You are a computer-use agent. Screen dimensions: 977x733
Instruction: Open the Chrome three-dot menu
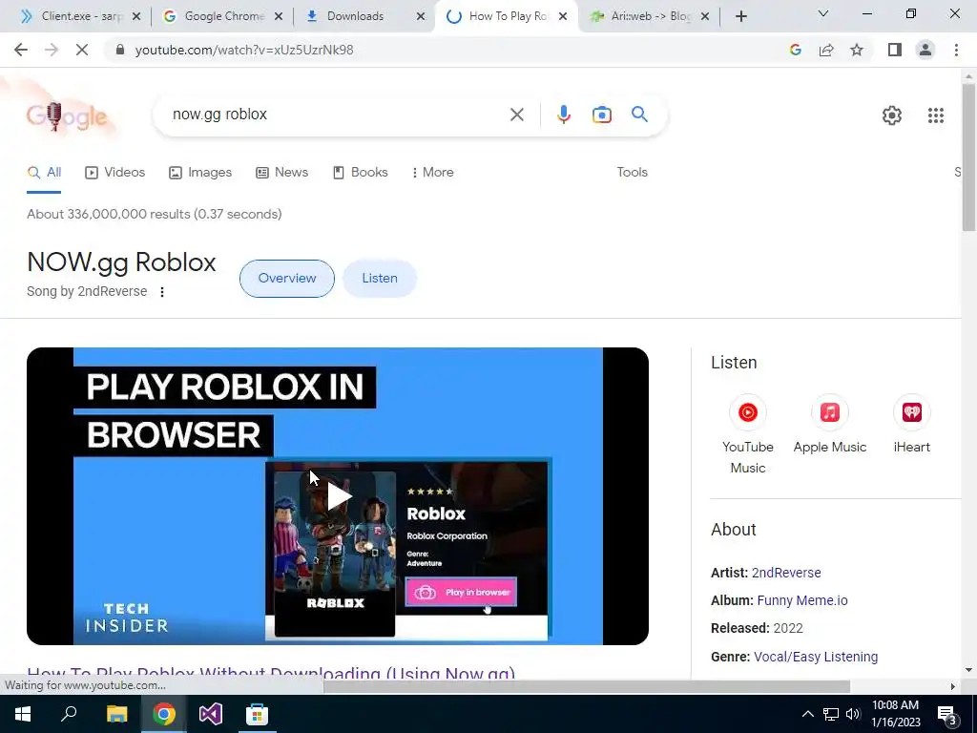tap(956, 50)
